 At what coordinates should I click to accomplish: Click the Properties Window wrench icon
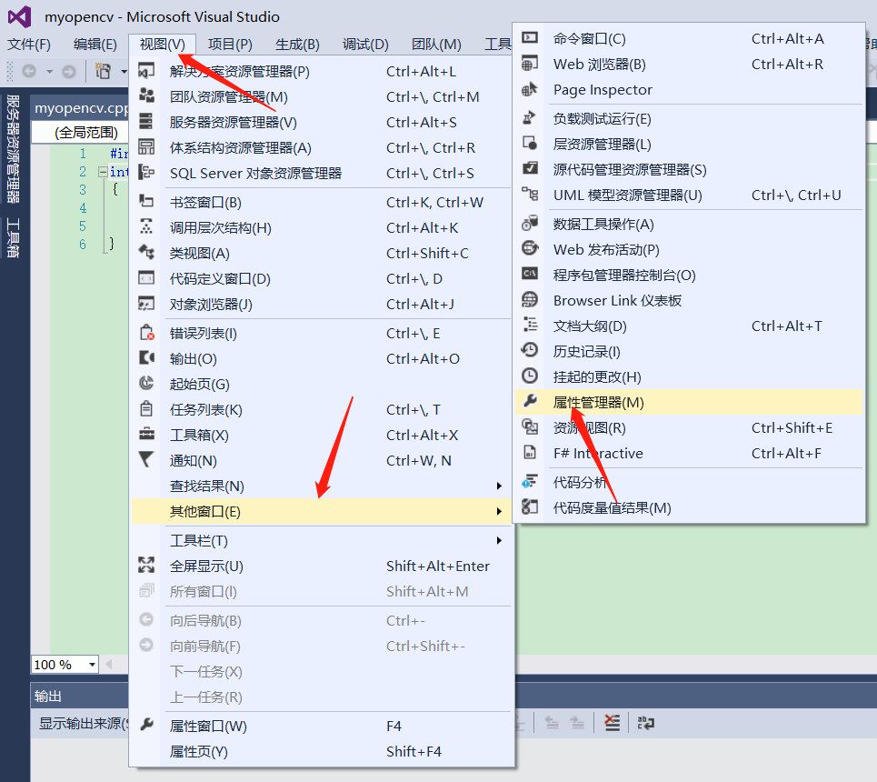(x=146, y=725)
